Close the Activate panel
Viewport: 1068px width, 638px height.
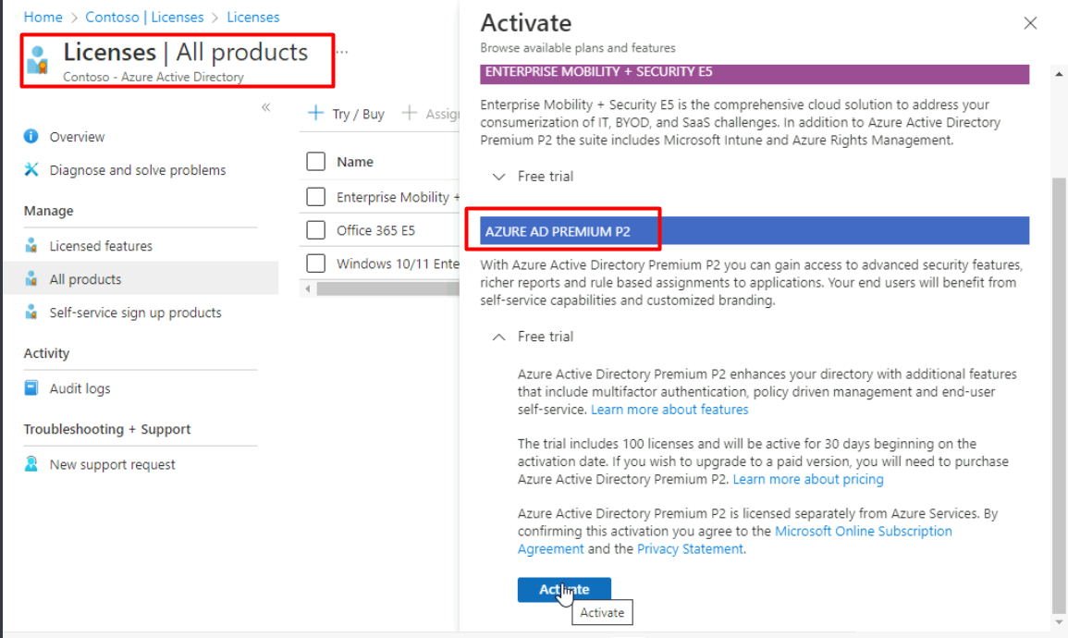tap(1030, 23)
